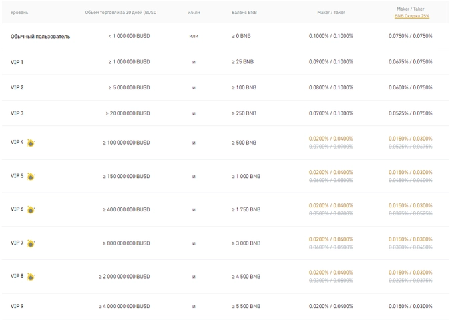Click the flame icon next to VIP 6
450x320 pixels.
pos(31,210)
